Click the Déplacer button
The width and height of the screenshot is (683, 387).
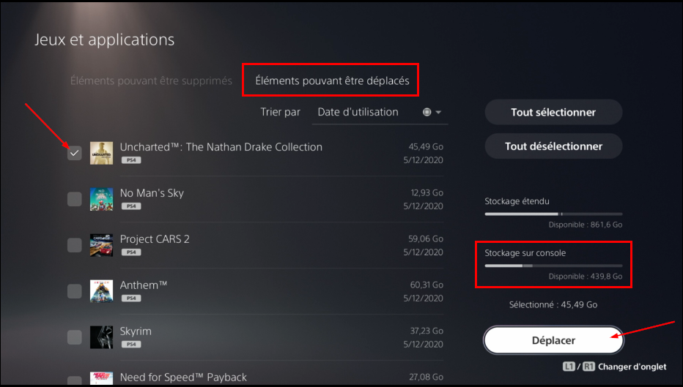pos(553,340)
